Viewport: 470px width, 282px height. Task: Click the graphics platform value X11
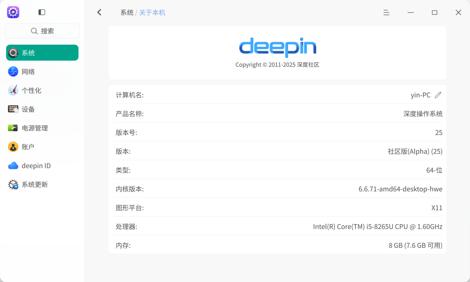click(437, 208)
